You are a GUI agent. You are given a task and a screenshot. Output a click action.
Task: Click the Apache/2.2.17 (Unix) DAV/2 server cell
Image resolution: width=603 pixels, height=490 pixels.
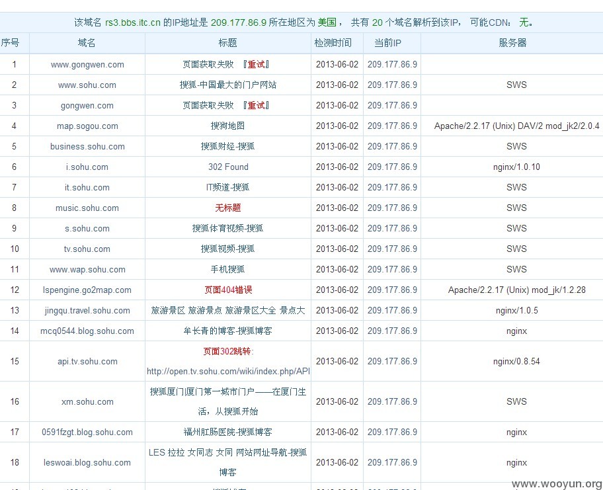[x=516, y=126]
